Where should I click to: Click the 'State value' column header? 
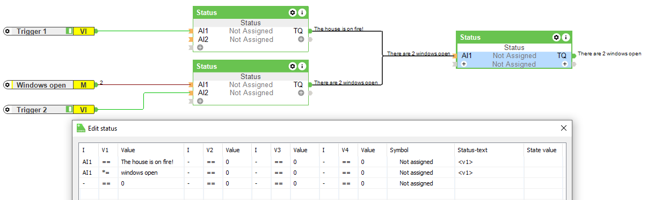541,150
